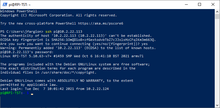Screen dimensions: 220x108
Task: Minimize the pi@RPI-TST terminal window
Action: tap(186, 4)
